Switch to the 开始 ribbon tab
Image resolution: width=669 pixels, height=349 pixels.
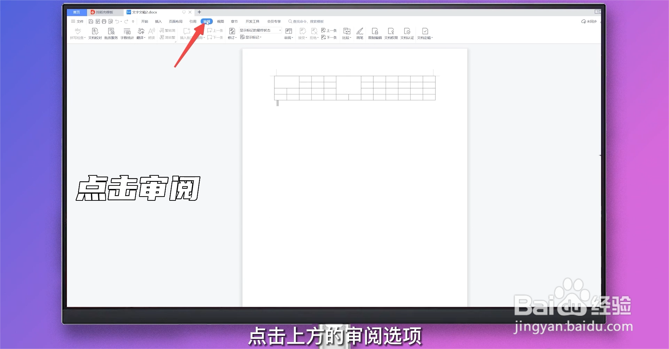point(145,22)
